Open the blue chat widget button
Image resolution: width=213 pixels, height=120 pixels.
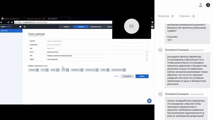[149, 101]
